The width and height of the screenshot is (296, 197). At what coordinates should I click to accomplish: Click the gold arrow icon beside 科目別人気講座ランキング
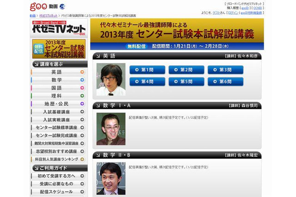82,159
